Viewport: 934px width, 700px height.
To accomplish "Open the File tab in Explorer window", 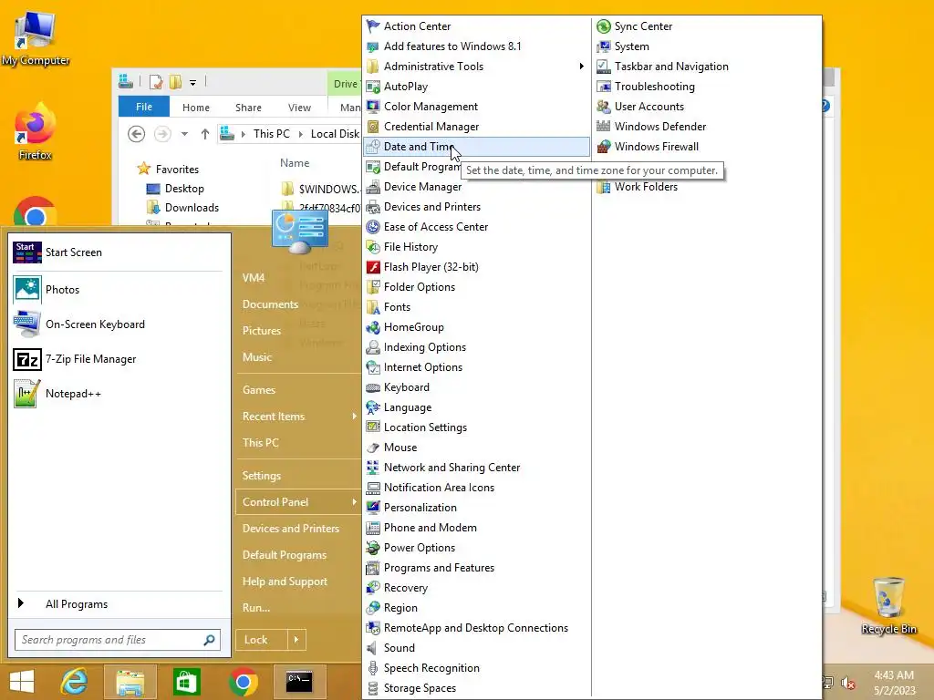I will click(144, 108).
